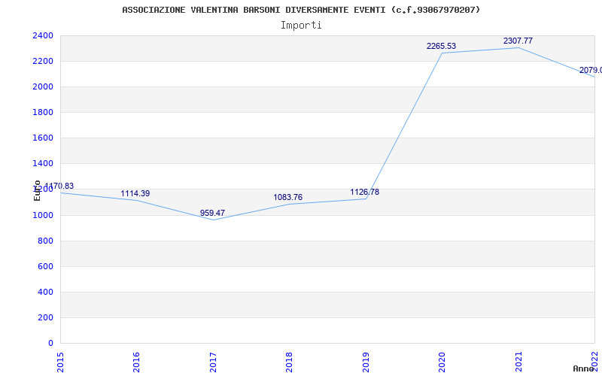Click the 2265.53 data label

tap(442, 47)
